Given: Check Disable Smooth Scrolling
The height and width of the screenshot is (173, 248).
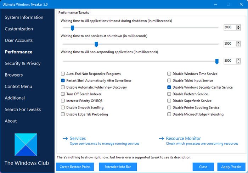Looking at the screenshot, I should 63,107.
